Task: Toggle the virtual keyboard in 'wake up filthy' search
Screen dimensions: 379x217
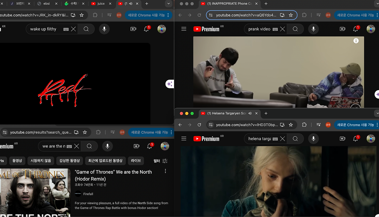Action: (x=66, y=29)
